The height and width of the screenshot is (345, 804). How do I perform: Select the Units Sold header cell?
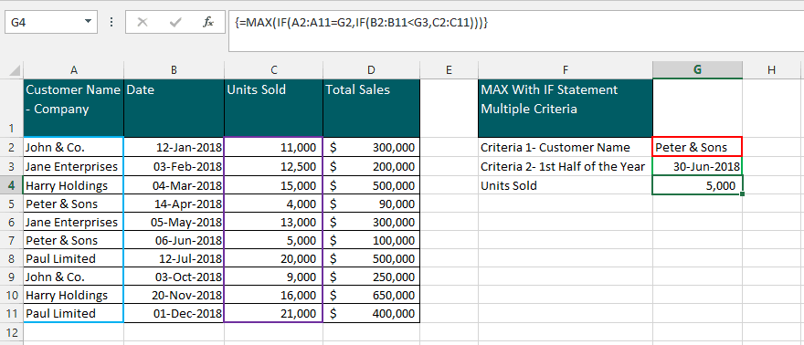click(274, 108)
